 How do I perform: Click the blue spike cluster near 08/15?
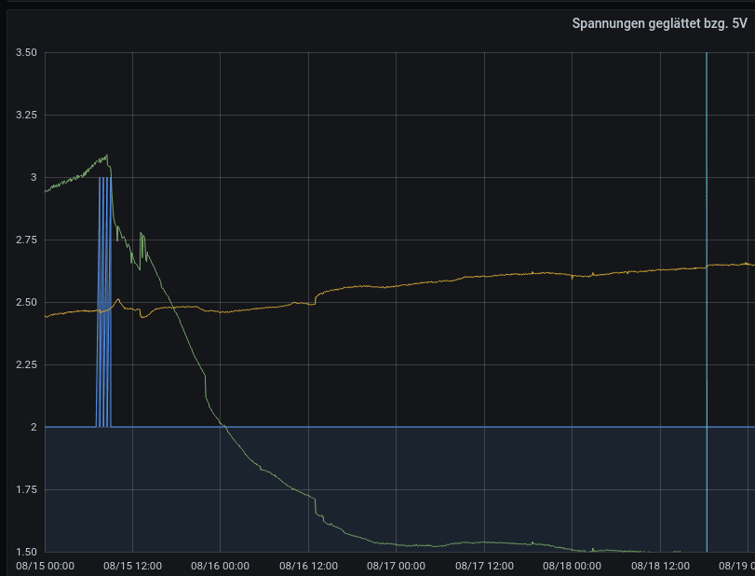(x=104, y=302)
